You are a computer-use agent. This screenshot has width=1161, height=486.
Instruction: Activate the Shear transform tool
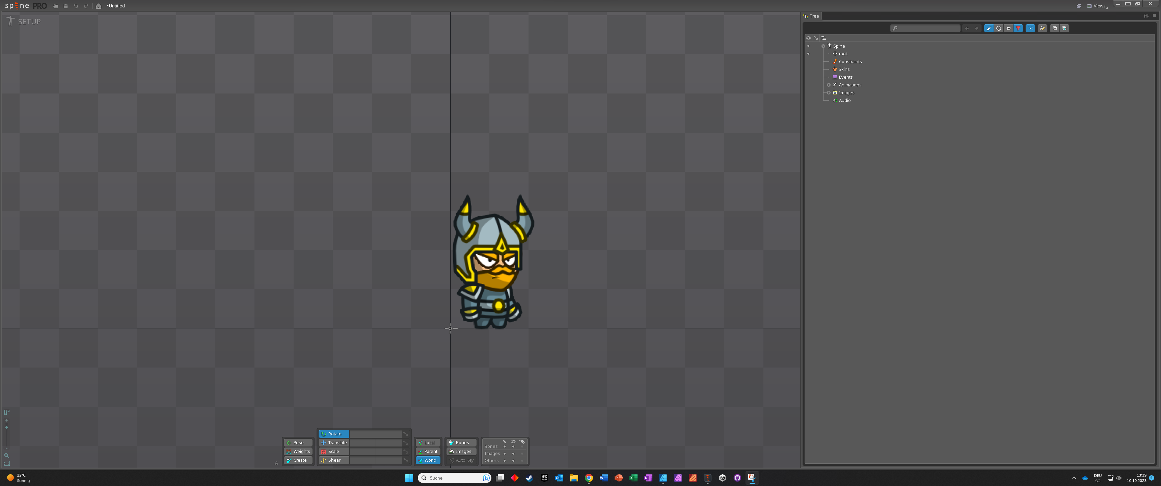pos(333,460)
